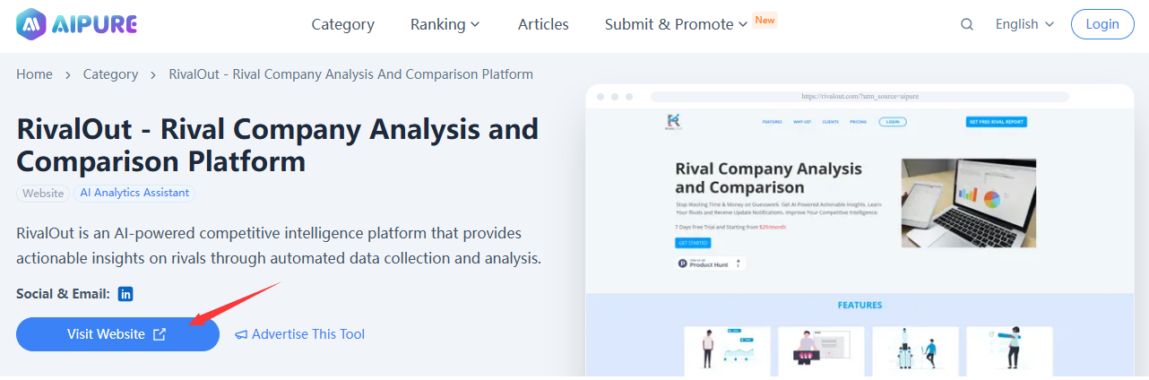This screenshot has width=1149, height=380.
Task: Open the Category menu item
Action: pos(343,24)
